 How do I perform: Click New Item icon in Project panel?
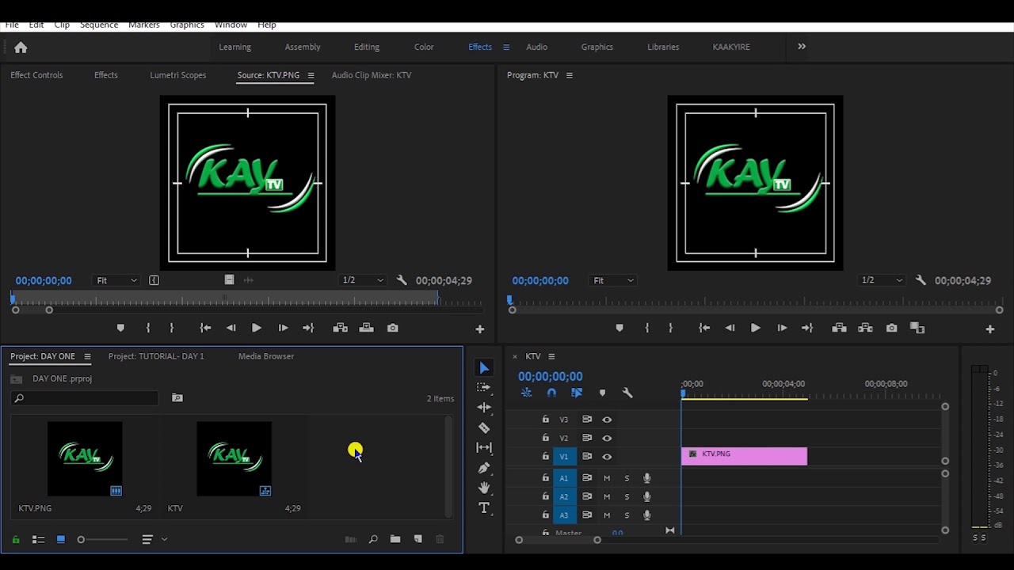tap(418, 539)
